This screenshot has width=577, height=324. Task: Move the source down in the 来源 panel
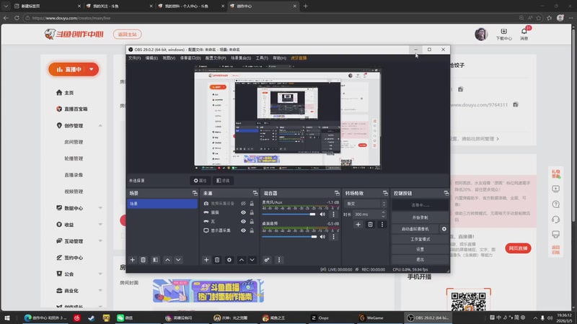tap(252, 260)
